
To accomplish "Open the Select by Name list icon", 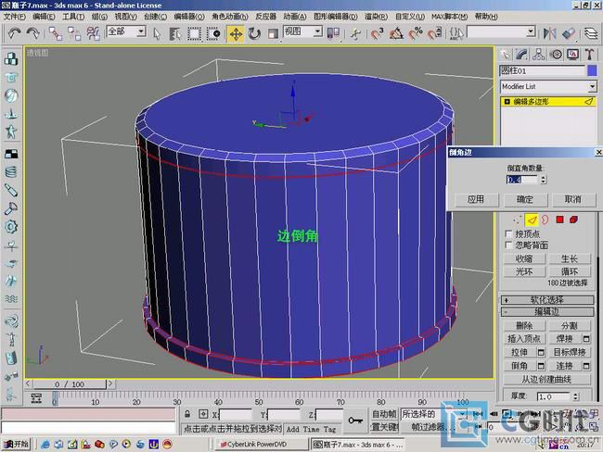I will click(175, 33).
